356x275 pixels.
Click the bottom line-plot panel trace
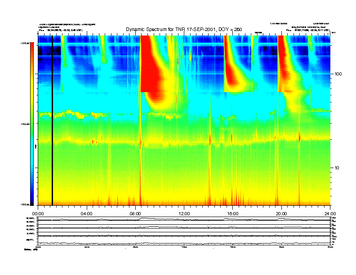tap(184, 244)
